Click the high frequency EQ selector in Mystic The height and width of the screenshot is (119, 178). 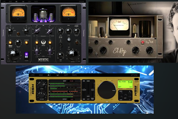click(x=50, y=31)
